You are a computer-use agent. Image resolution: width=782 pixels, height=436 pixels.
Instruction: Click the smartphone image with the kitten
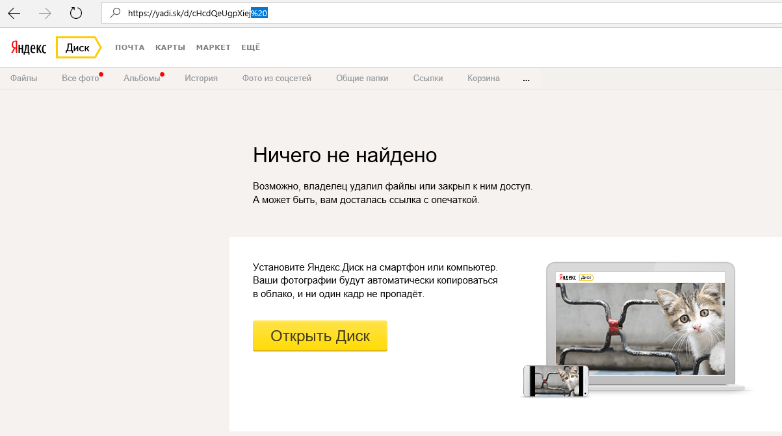pos(556,381)
